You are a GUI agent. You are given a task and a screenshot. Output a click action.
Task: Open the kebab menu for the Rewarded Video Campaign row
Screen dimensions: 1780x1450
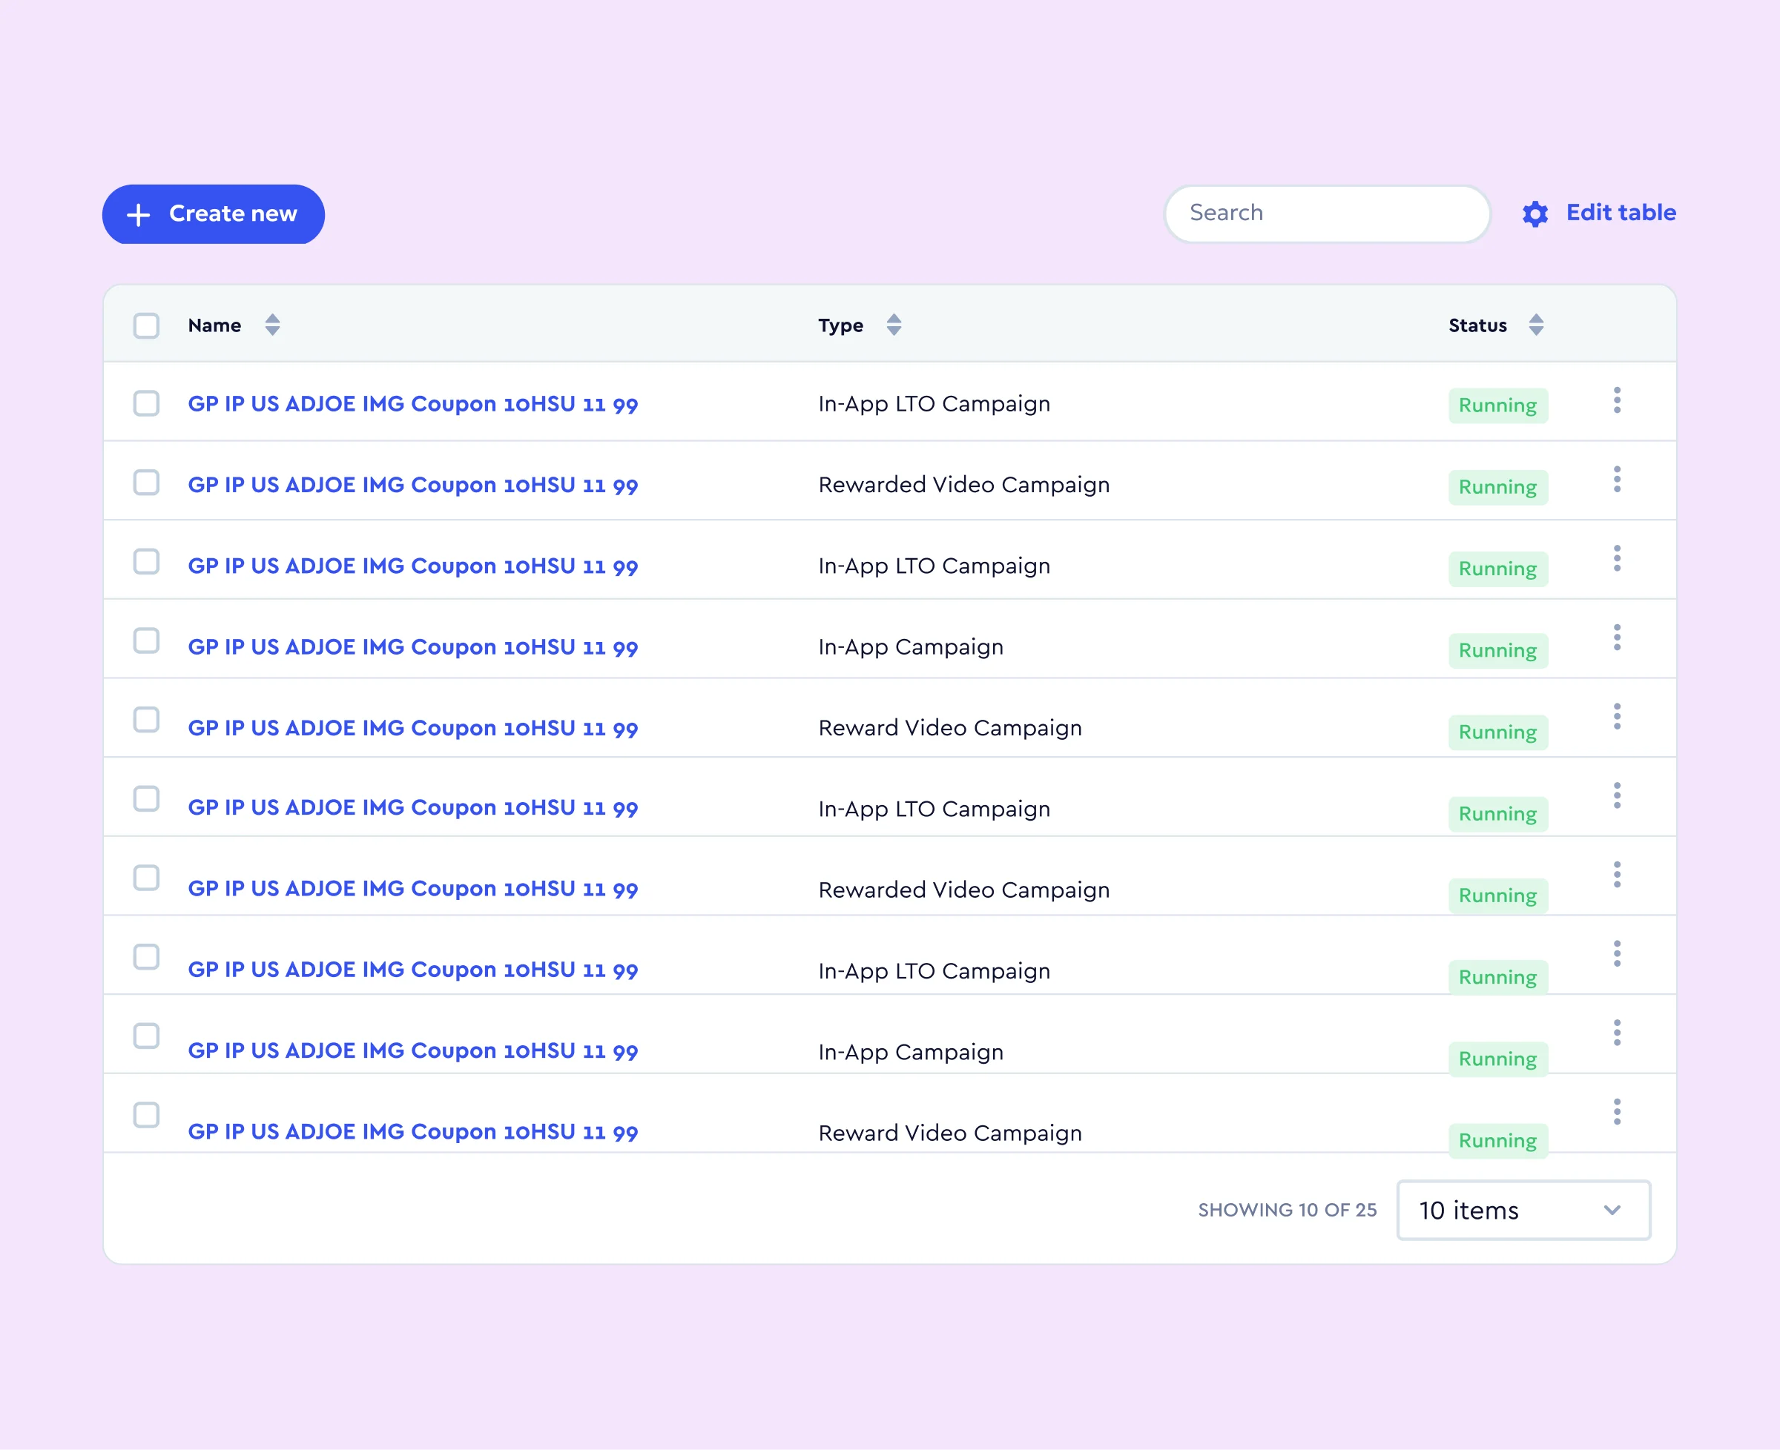pyautogui.click(x=1617, y=480)
